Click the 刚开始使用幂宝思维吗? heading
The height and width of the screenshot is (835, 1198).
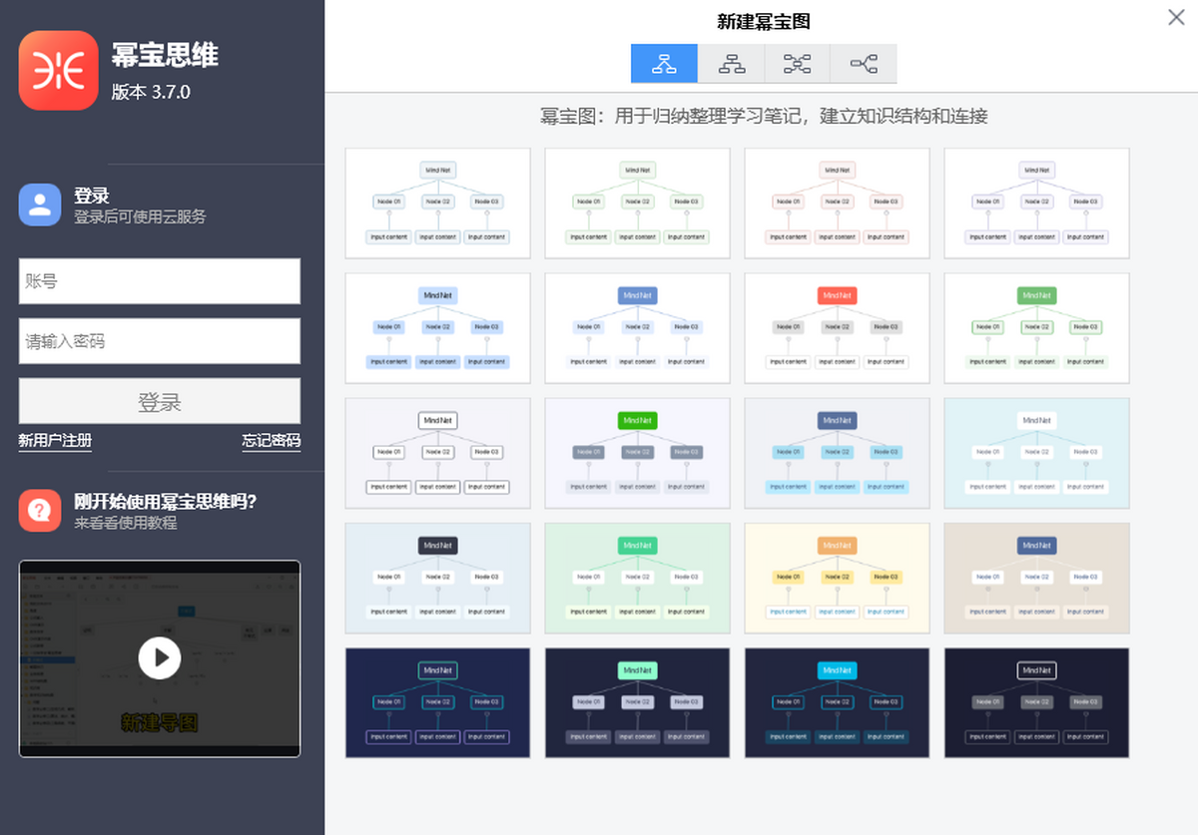pyautogui.click(x=165, y=501)
